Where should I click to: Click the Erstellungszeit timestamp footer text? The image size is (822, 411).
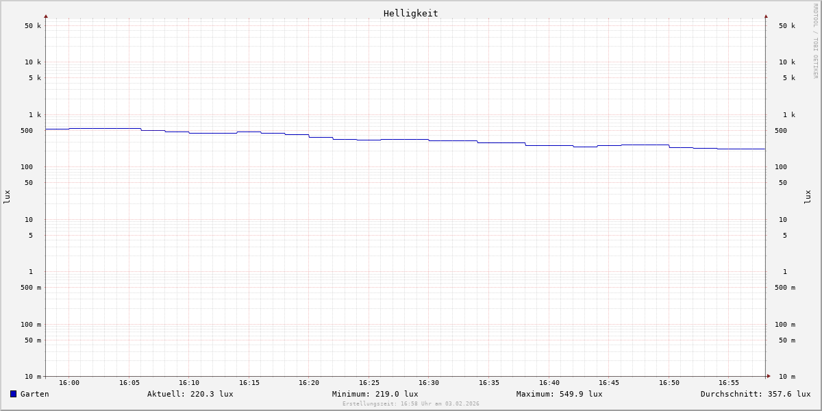coord(410,404)
